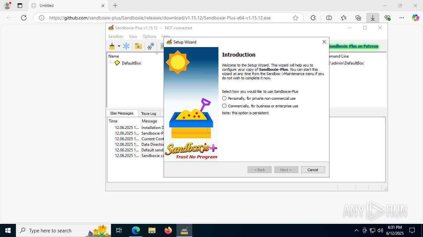The width and height of the screenshot is (423, 237).
Task: Open the dropdown arrow beside the broom icon
Action: pyautogui.click(x=119, y=46)
